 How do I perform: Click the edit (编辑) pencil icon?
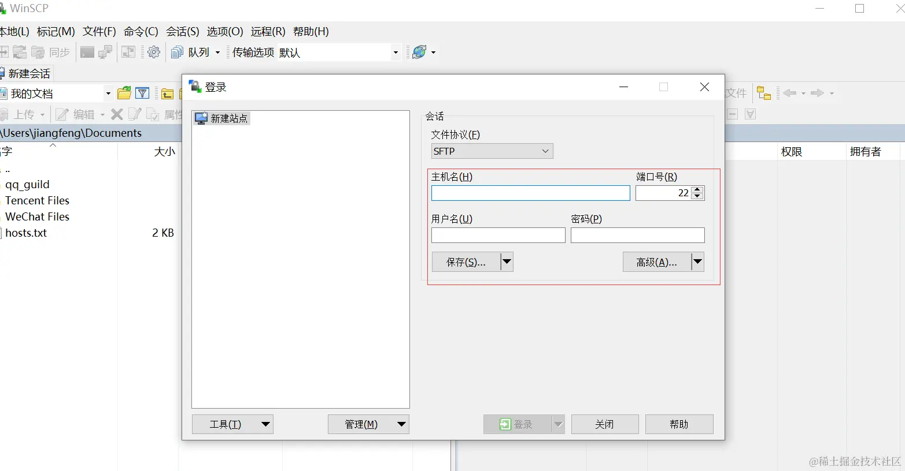tap(62, 114)
